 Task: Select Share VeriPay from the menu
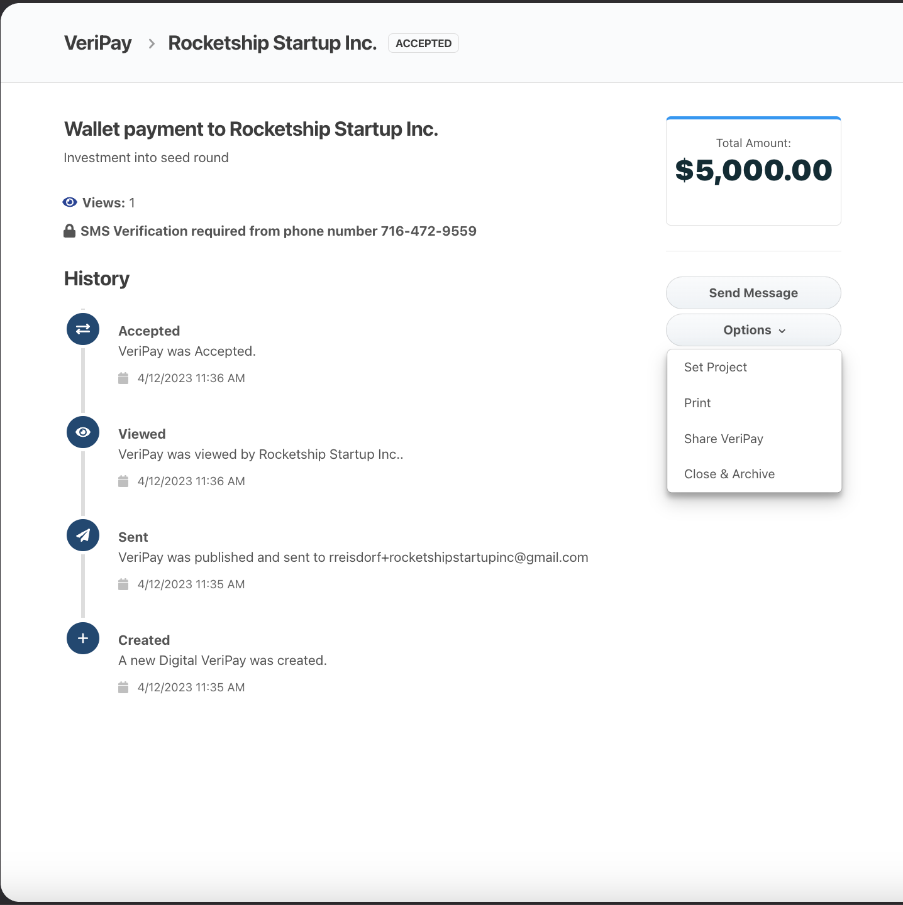click(723, 439)
